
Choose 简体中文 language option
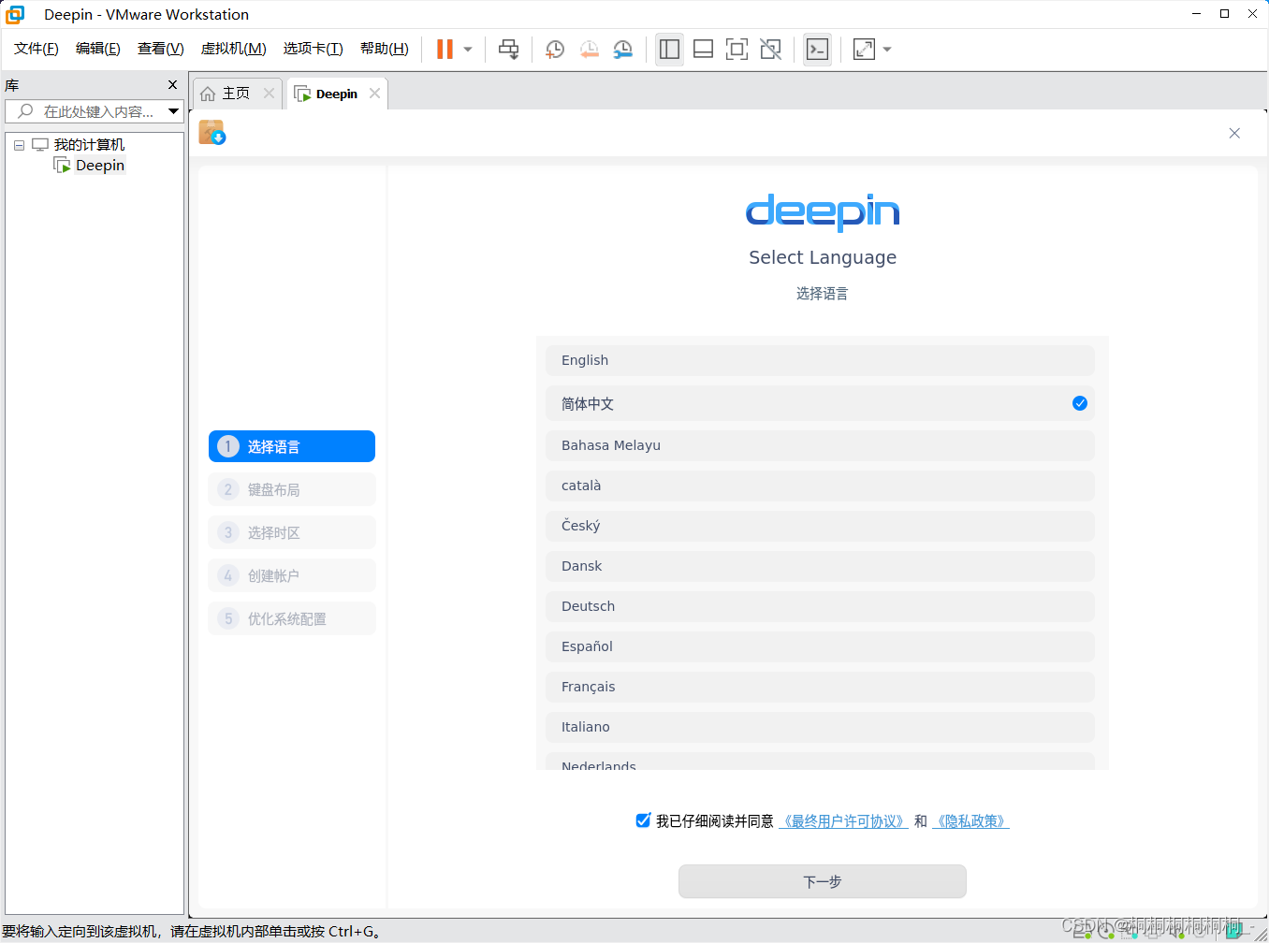[x=820, y=403]
